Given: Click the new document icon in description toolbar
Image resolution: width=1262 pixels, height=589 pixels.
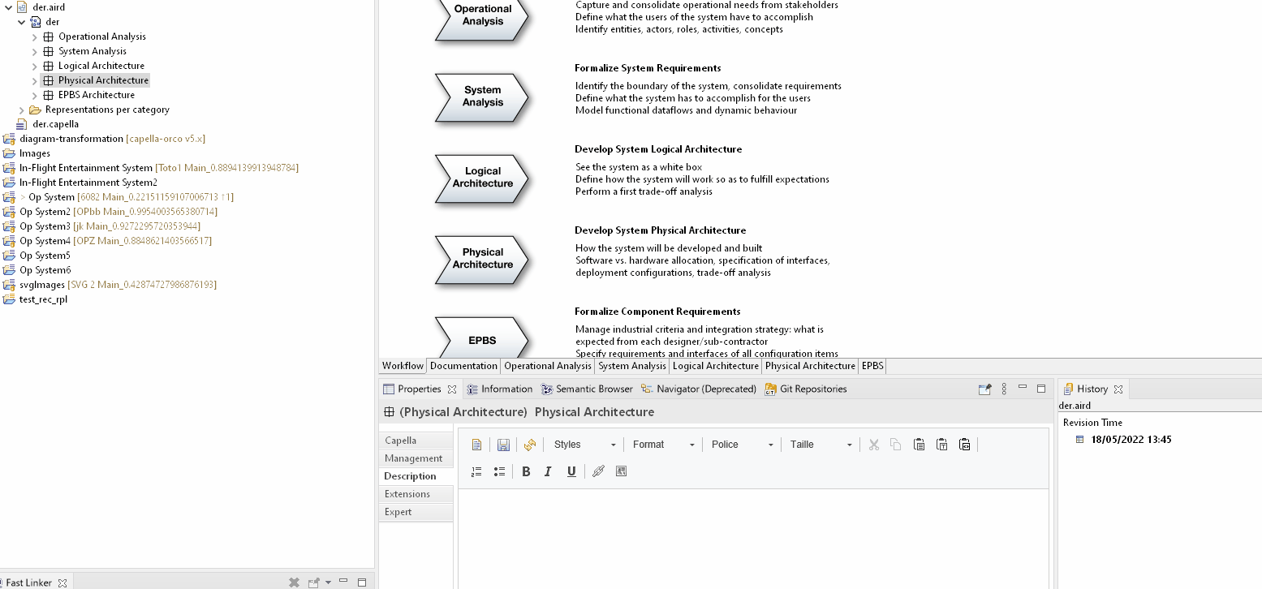Looking at the screenshot, I should pos(476,444).
